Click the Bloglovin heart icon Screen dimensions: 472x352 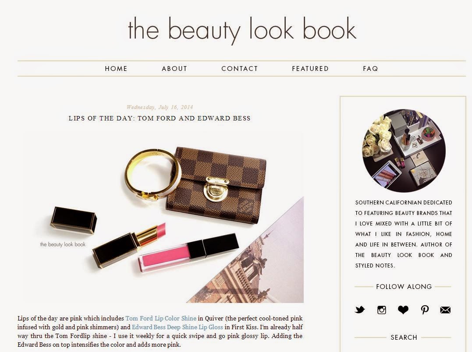tap(403, 310)
